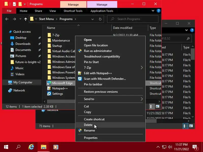Viewport: 203px width, 152px height.
Task: Open the View ribbon tab
Action: (x=53, y=11)
